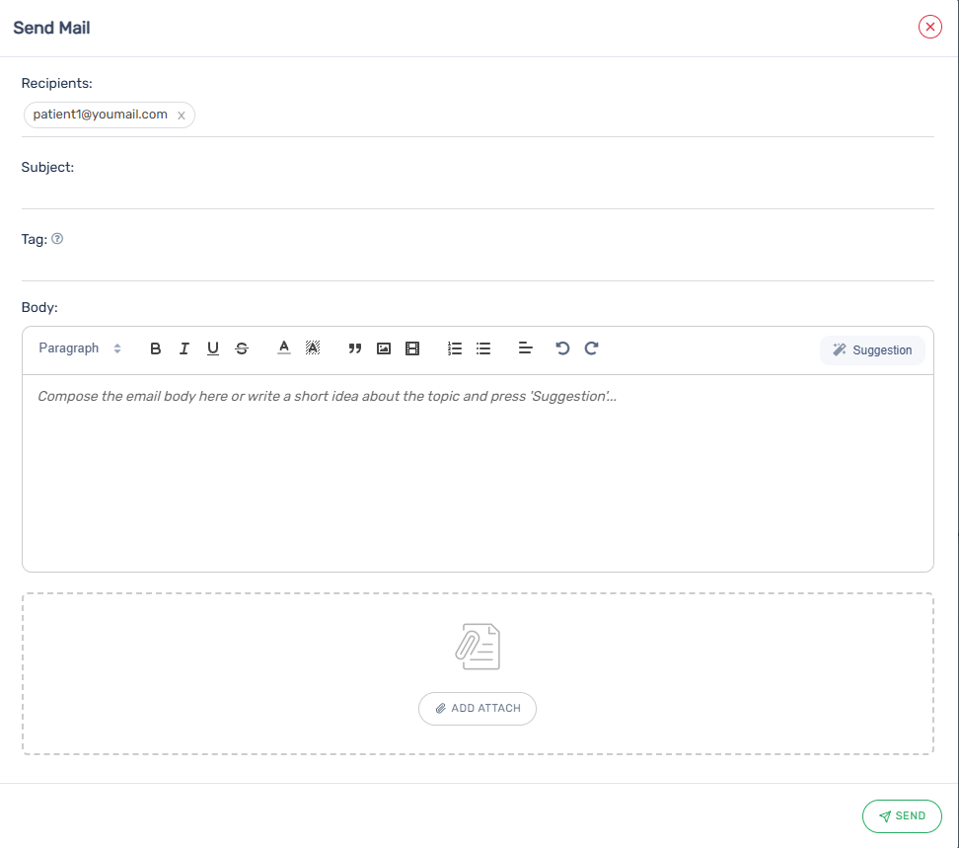Close the Send Mail dialog
The width and height of the screenshot is (959, 848).
929,27
